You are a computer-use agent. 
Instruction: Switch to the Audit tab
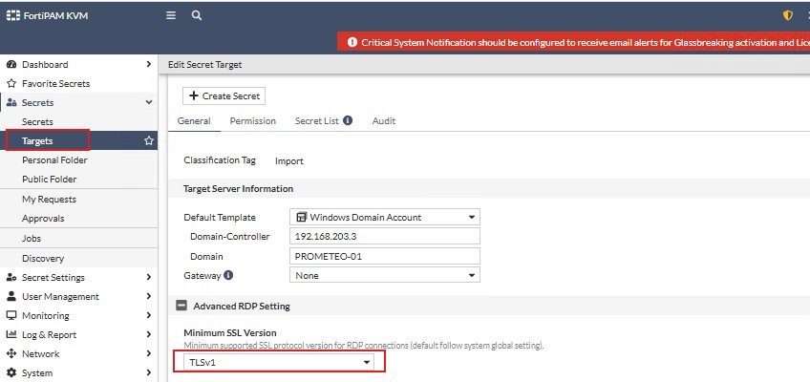(384, 120)
